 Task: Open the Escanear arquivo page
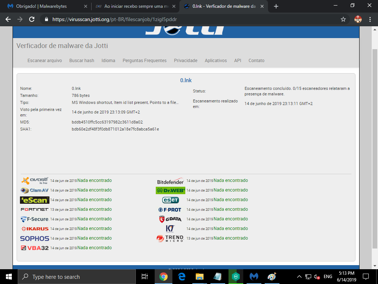coord(45,61)
